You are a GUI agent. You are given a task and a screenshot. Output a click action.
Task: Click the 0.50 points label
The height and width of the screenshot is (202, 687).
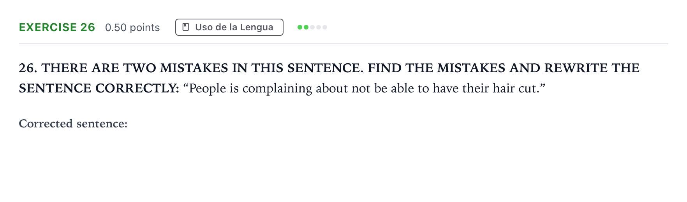pyautogui.click(x=132, y=28)
